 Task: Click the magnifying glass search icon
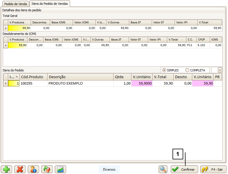click(163, 169)
